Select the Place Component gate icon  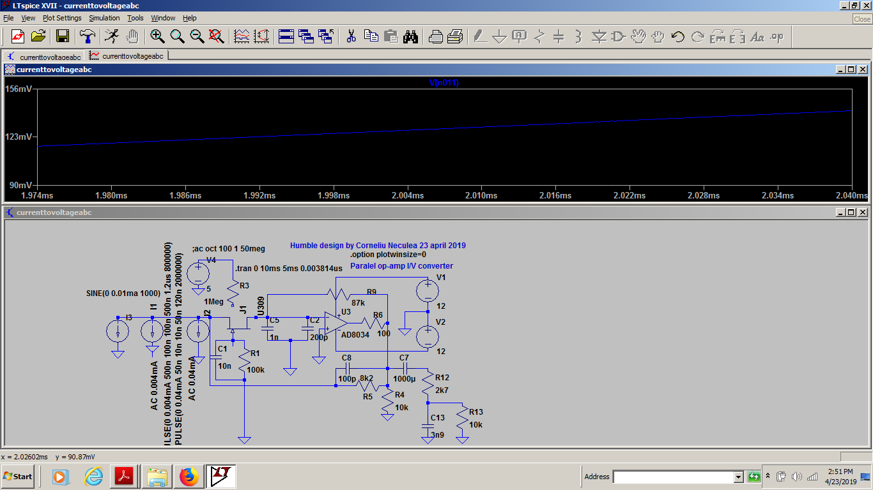tap(618, 36)
